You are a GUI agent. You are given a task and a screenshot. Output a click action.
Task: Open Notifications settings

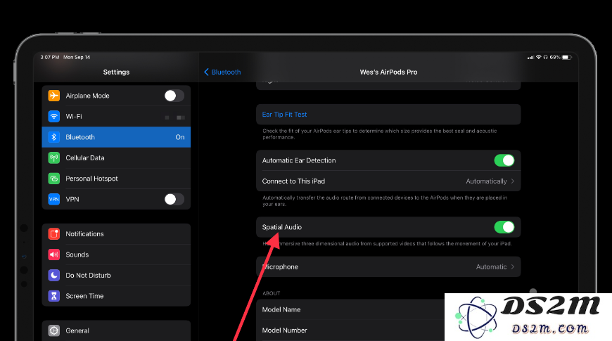[116, 233]
